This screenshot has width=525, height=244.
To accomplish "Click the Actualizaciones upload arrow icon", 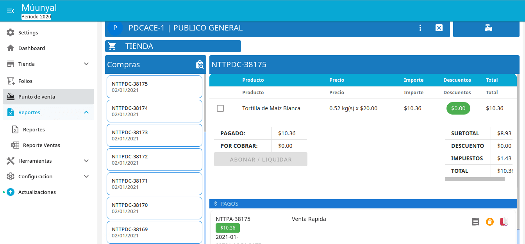I will tap(11, 192).
